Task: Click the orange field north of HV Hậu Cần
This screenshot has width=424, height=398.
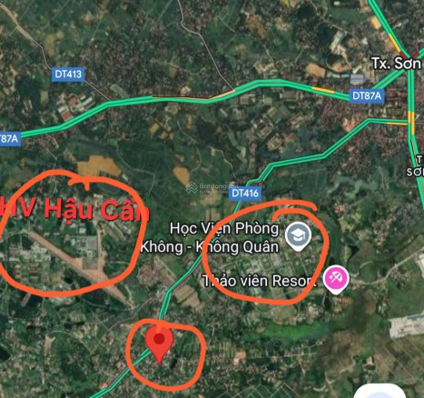Action: [99, 166]
